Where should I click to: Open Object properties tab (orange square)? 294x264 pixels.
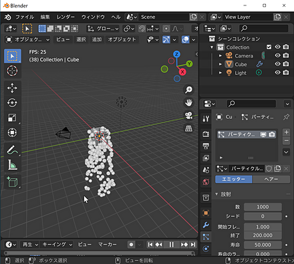pyautogui.click(x=206, y=213)
